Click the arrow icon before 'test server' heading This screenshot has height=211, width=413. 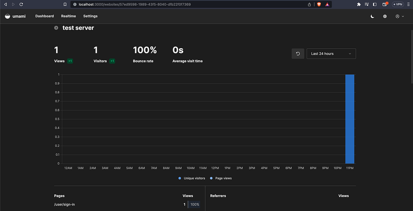pos(56,28)
